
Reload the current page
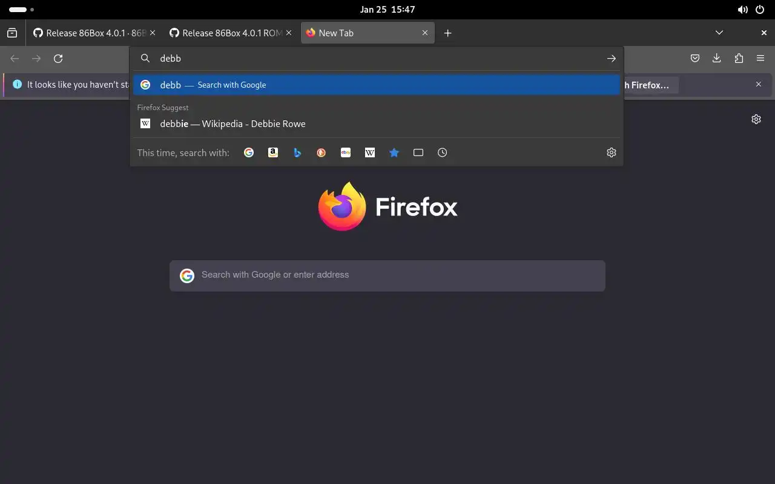coord(58,58)
